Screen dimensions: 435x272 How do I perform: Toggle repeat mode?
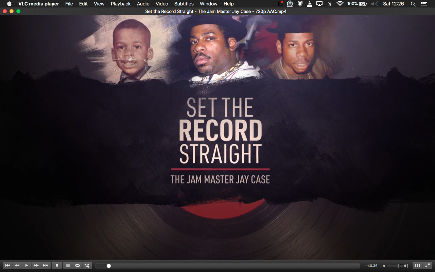point(77,266)
